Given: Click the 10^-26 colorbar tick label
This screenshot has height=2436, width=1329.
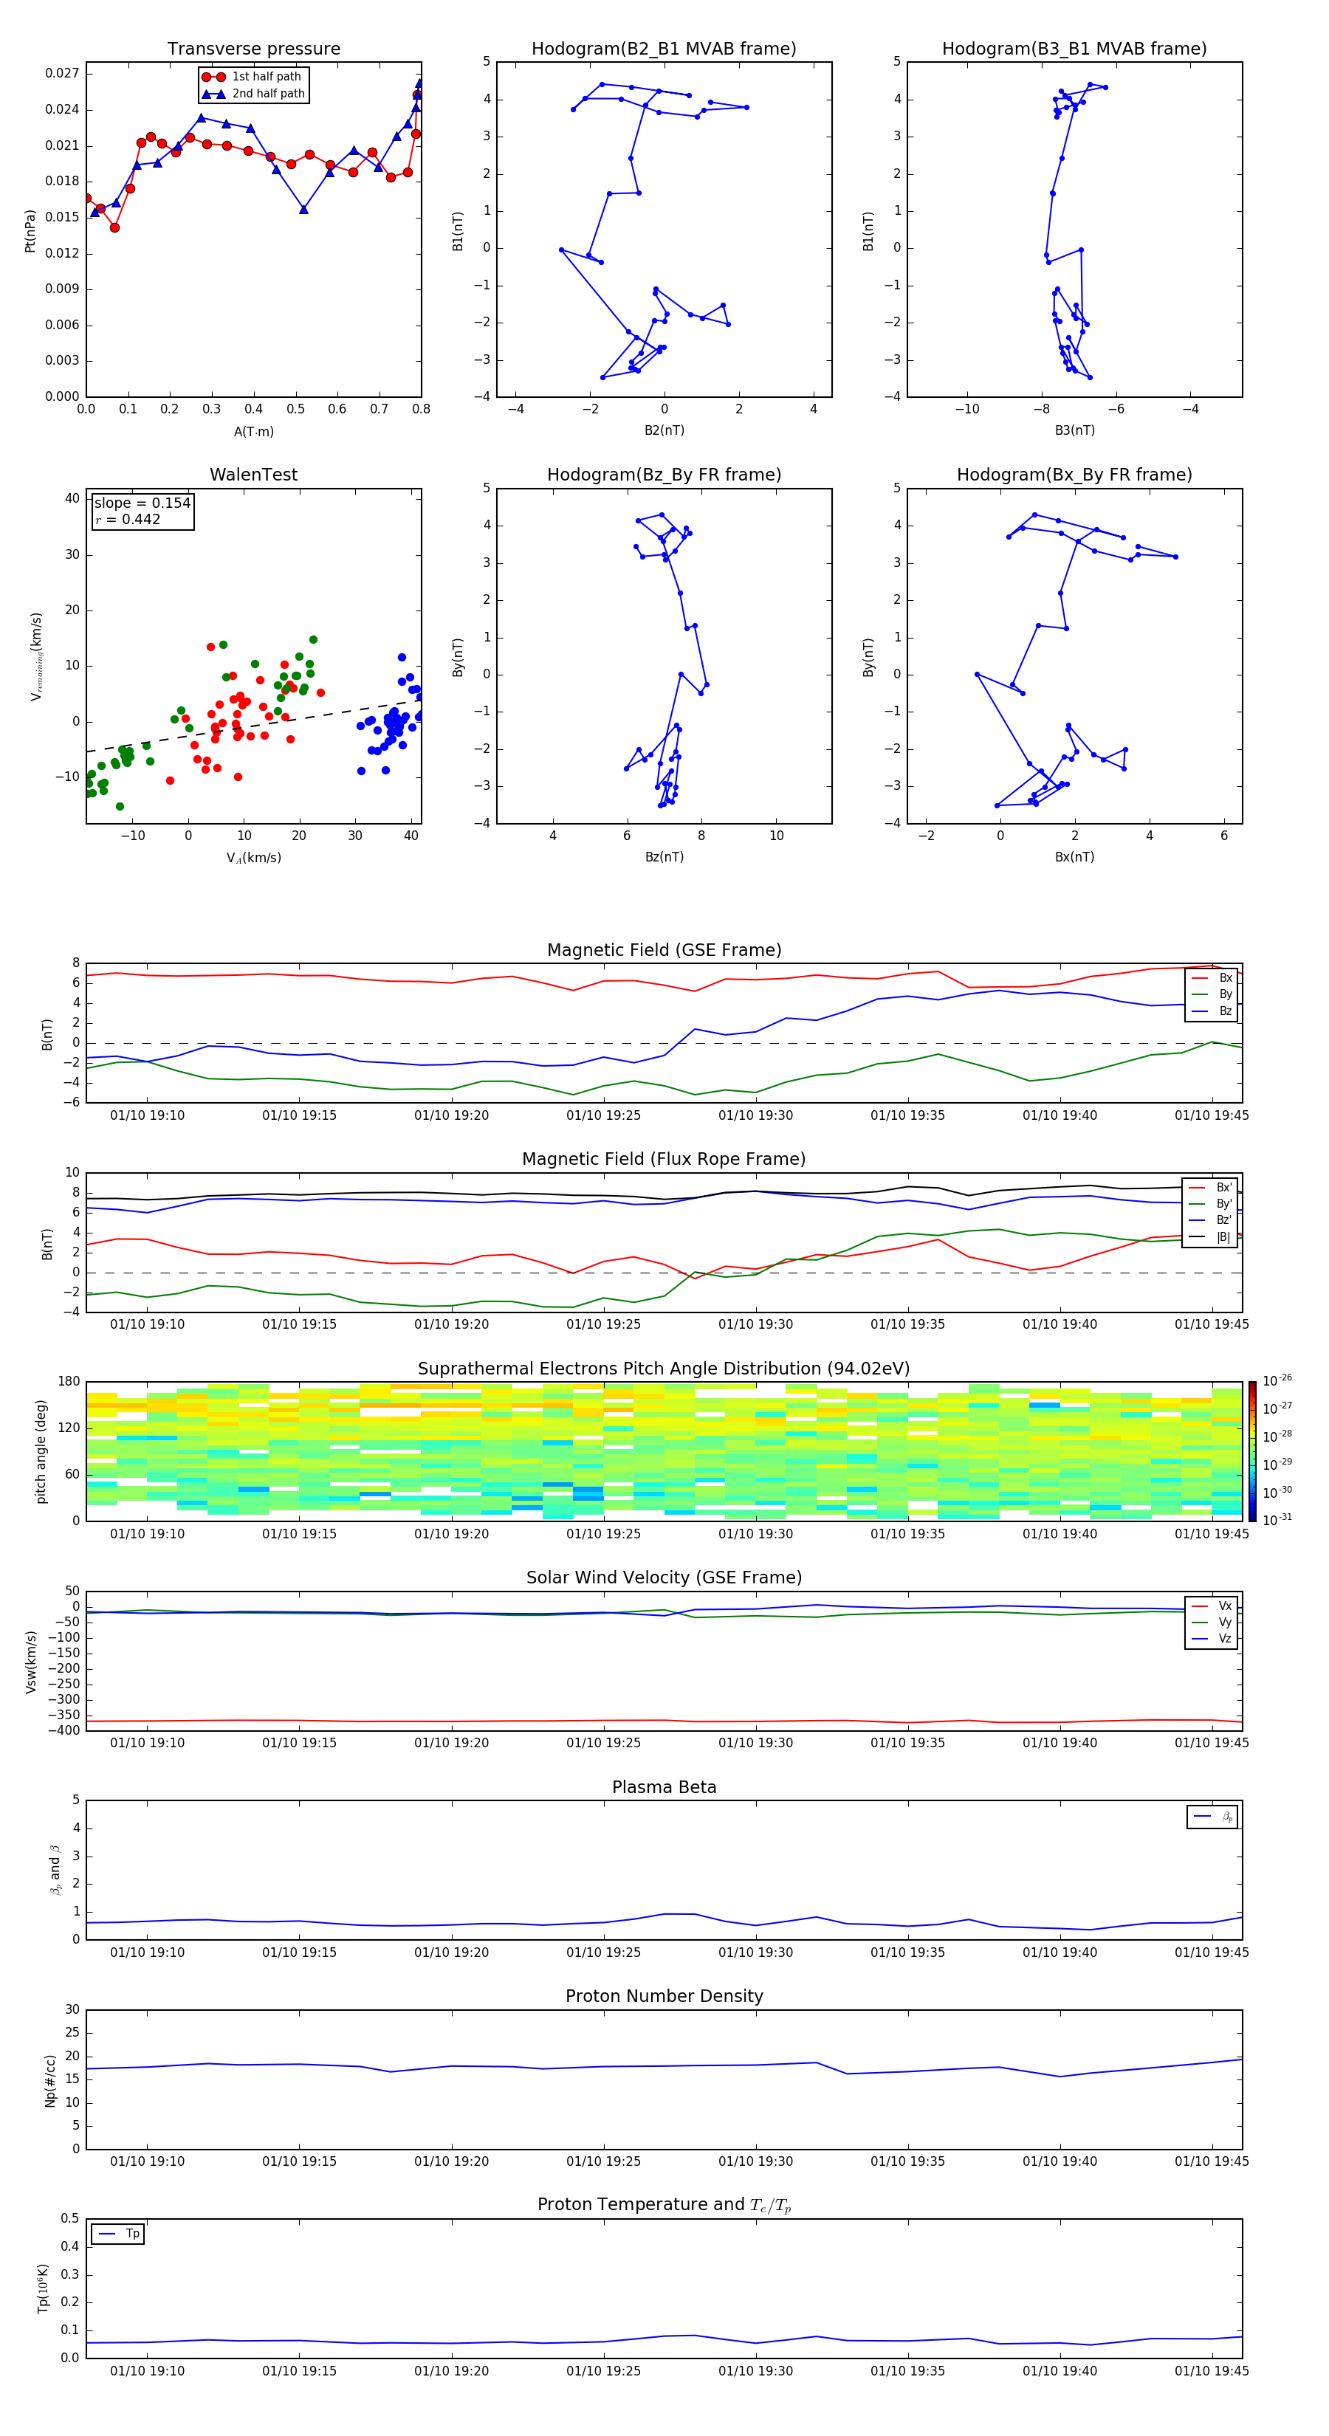Looking at the screenshot, I should tap(1277, 1380).
